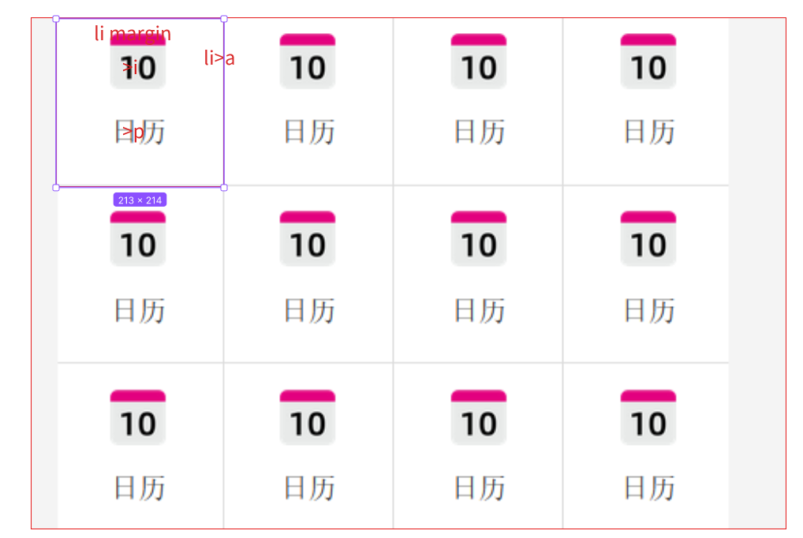
Task: Click the calendar icon in row three, column three
Action: click(478, 417)
